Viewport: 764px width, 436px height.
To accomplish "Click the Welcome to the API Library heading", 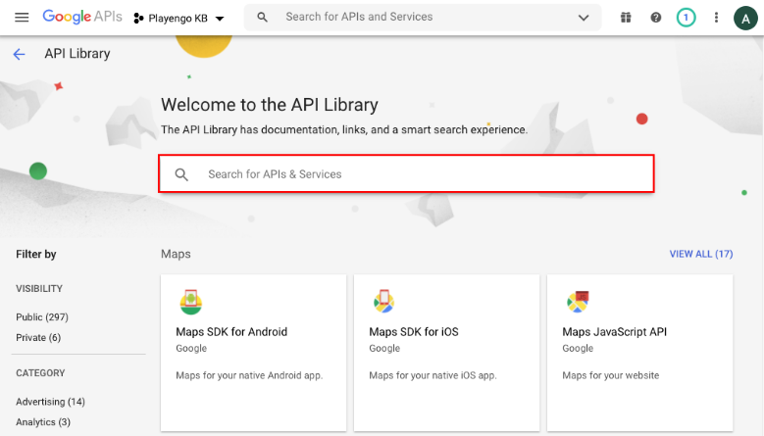I will coord(270,105).
